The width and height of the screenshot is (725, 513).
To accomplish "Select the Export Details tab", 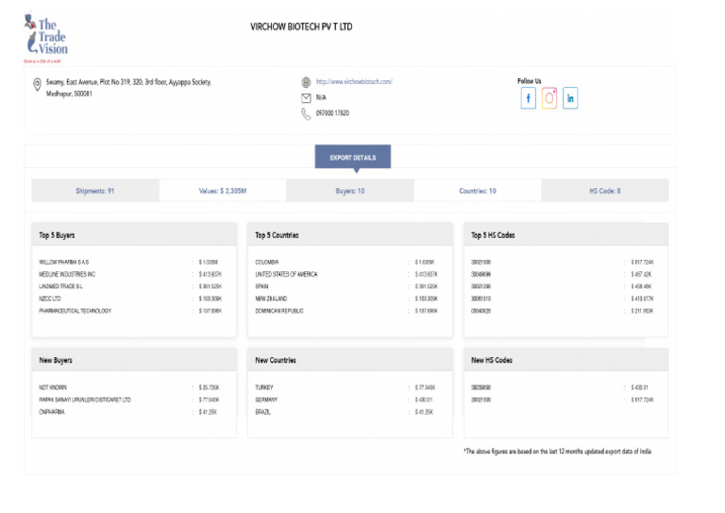I will [x=353, y=157].
